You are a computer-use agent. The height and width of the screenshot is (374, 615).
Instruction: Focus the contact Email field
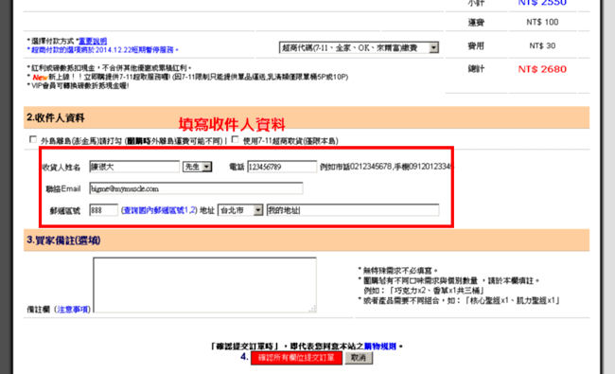pos(196,188)
